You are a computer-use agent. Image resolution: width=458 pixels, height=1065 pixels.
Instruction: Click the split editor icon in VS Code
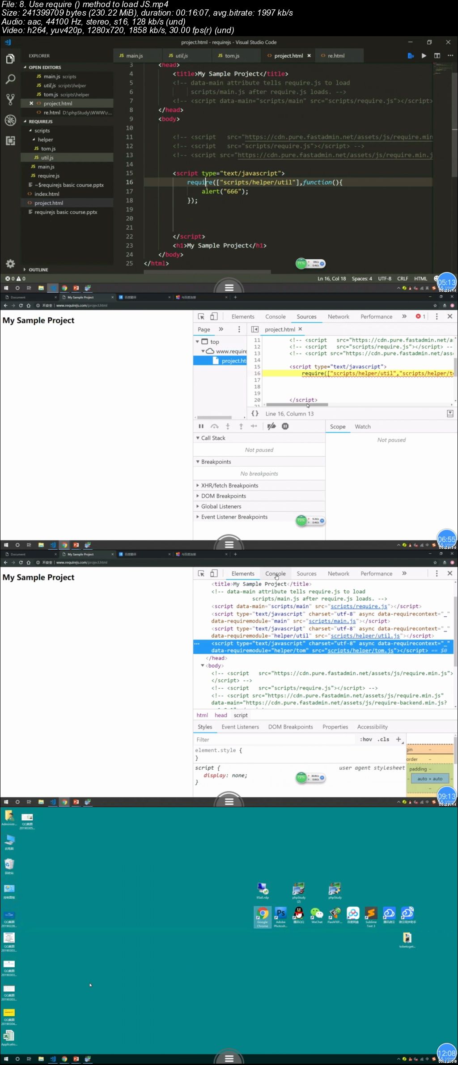pyautogui.click(x=437, y=55)
